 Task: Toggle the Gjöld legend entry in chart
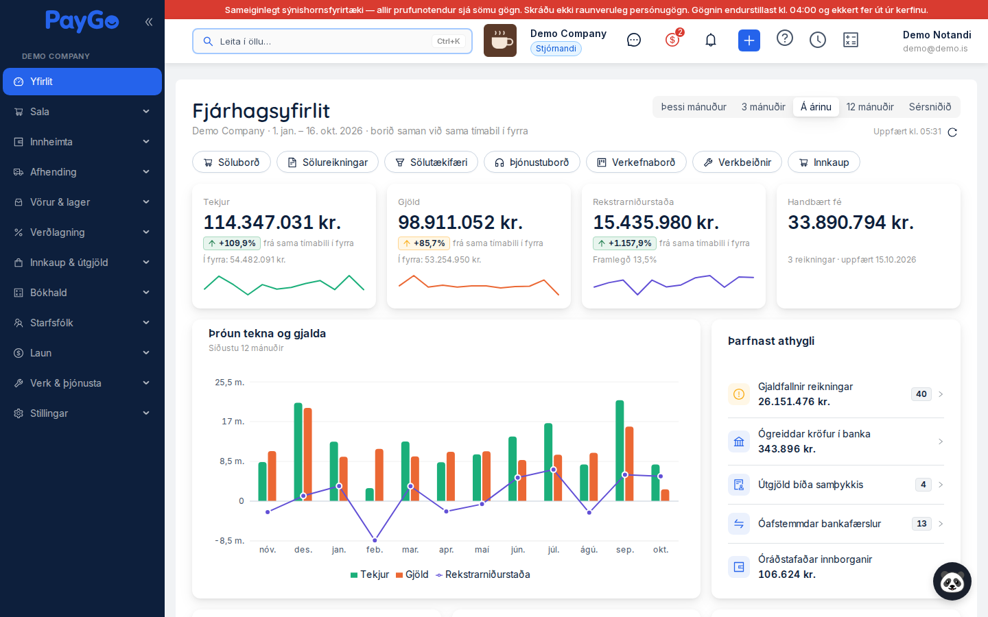412,574
